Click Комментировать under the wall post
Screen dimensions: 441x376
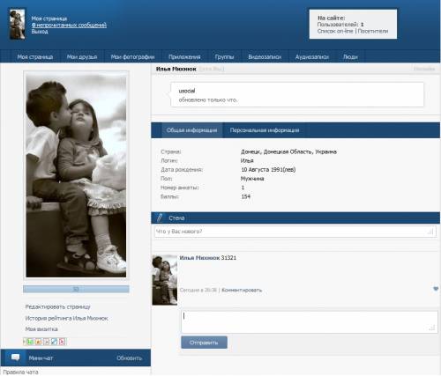(242, 290)
